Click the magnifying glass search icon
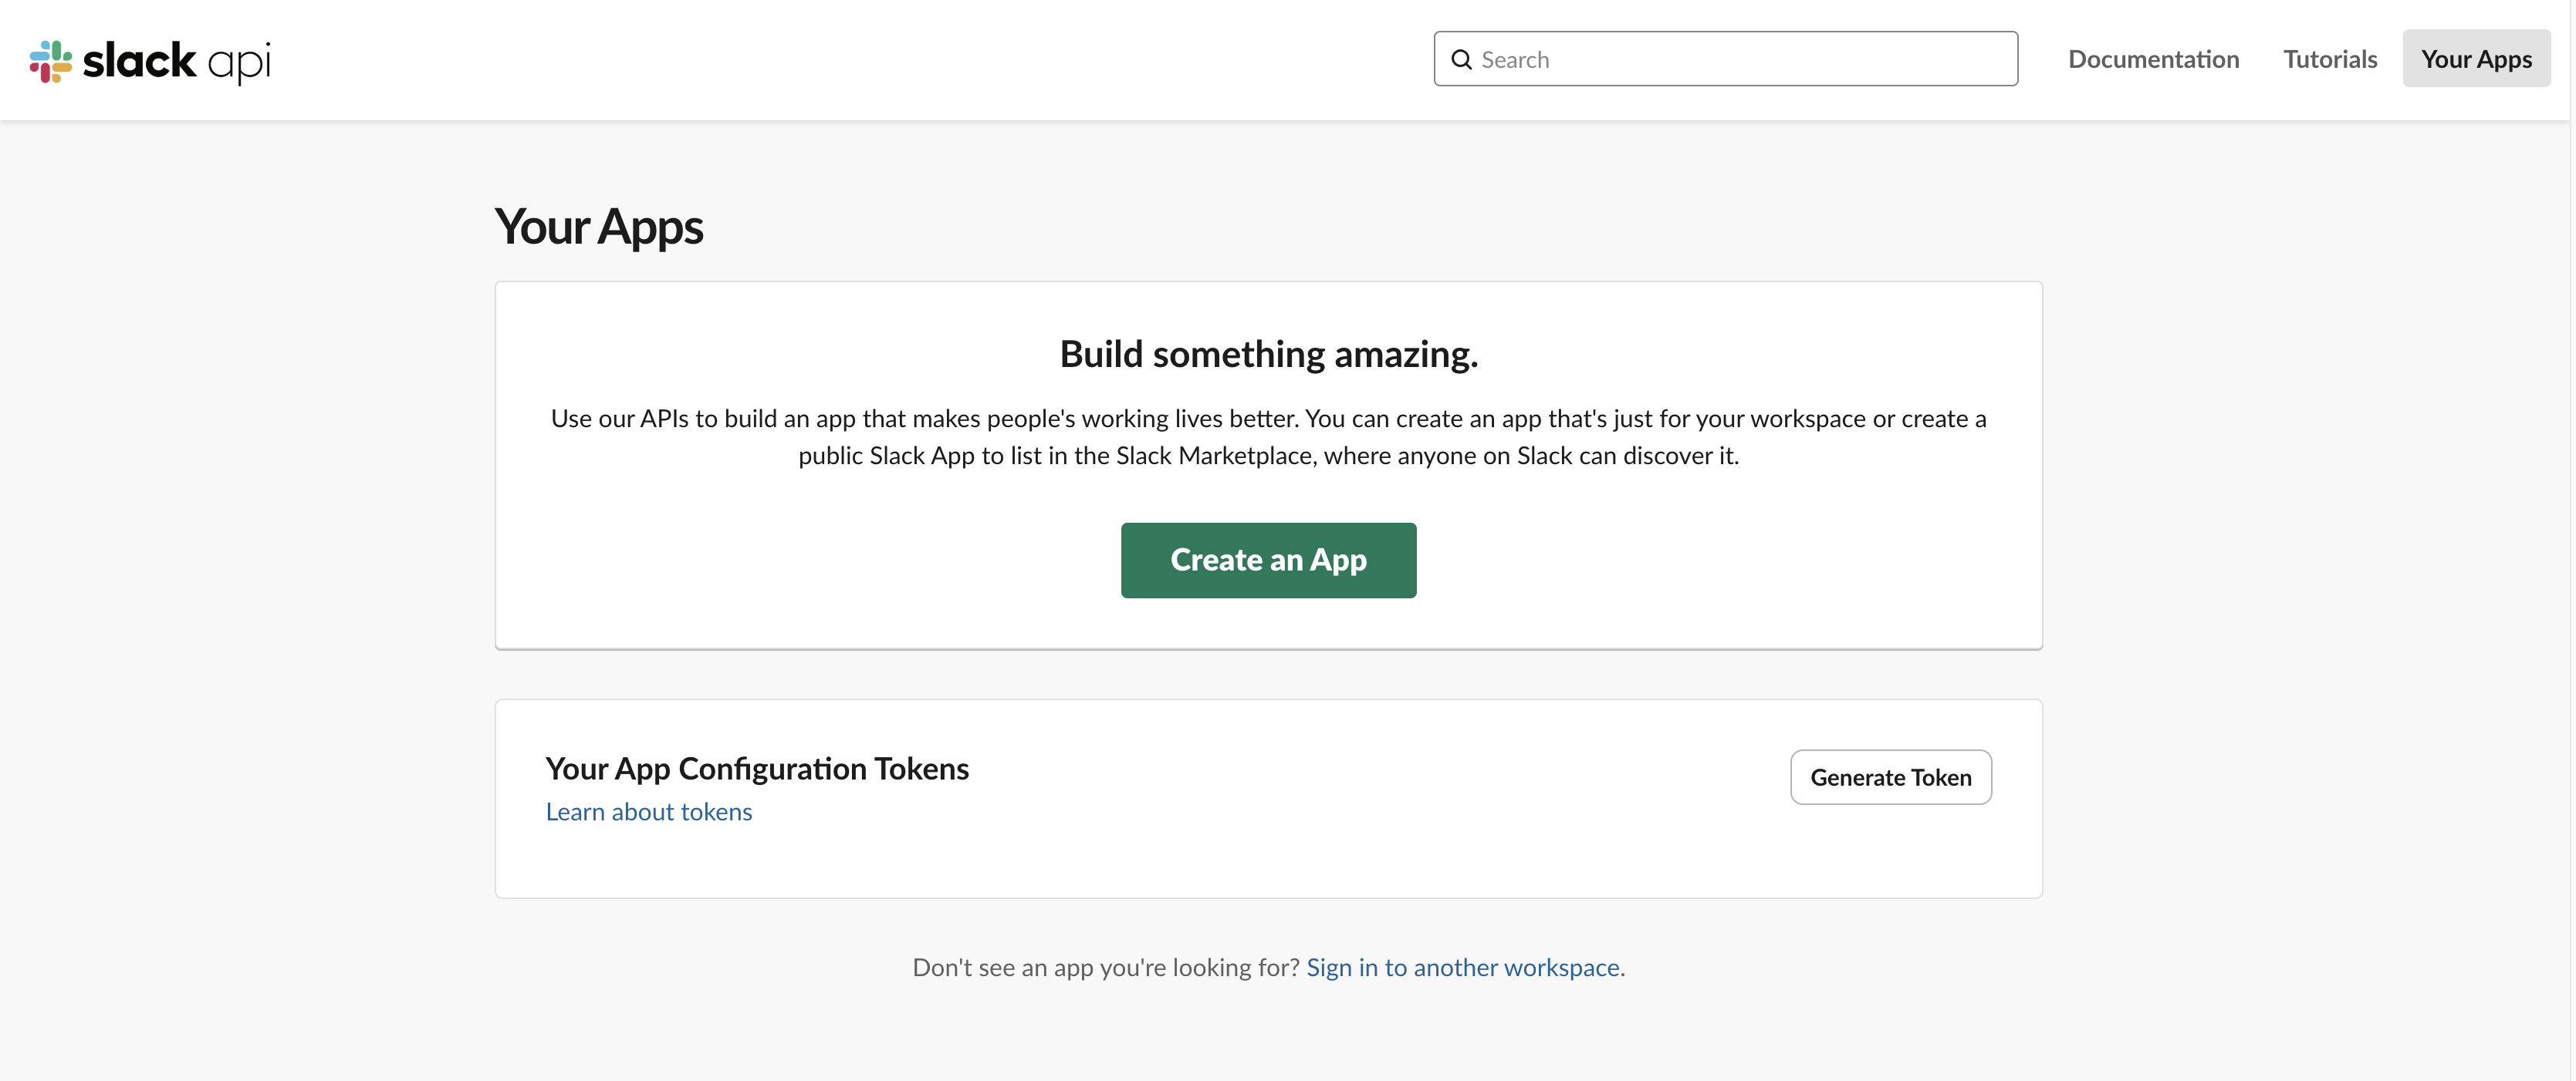 (x=1461, y=60)
